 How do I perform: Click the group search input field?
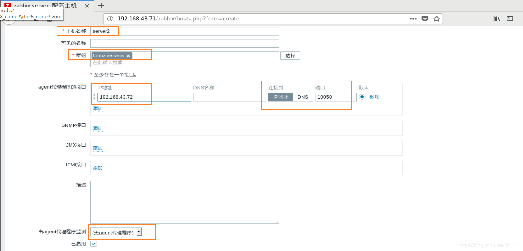coord(184,63)
